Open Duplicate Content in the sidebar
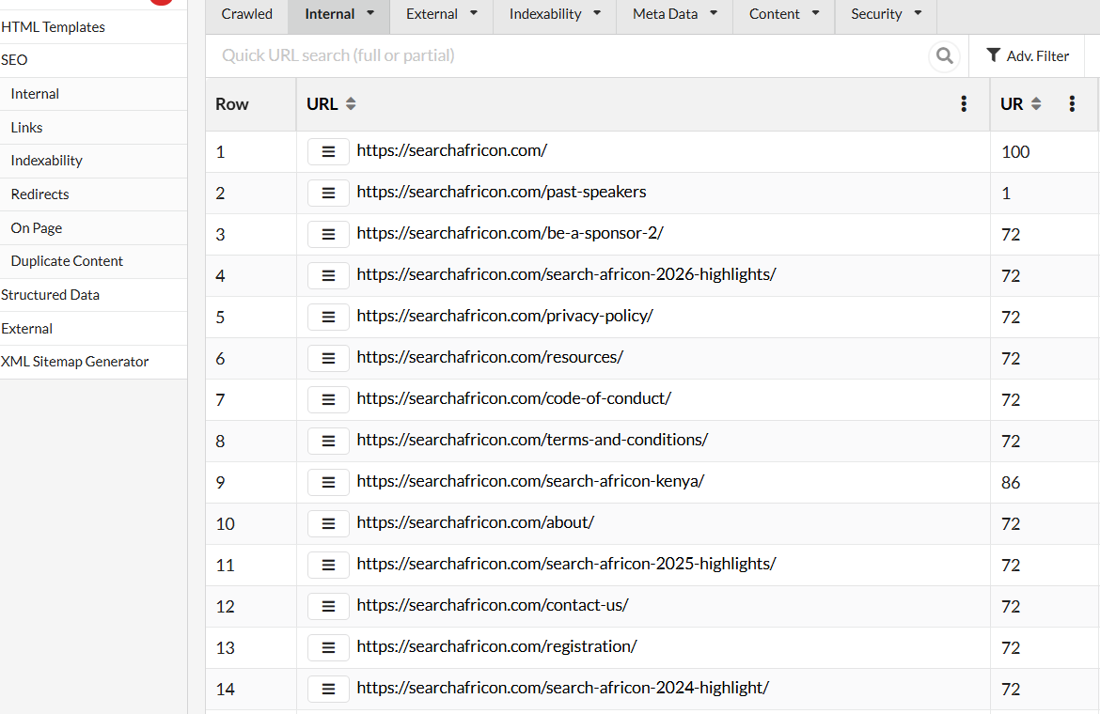 (x=93, y=261)
